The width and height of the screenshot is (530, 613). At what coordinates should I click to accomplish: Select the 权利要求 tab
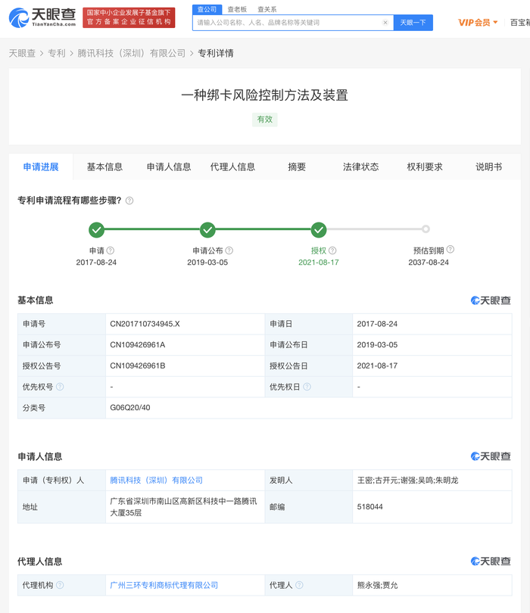coord(425,167)
